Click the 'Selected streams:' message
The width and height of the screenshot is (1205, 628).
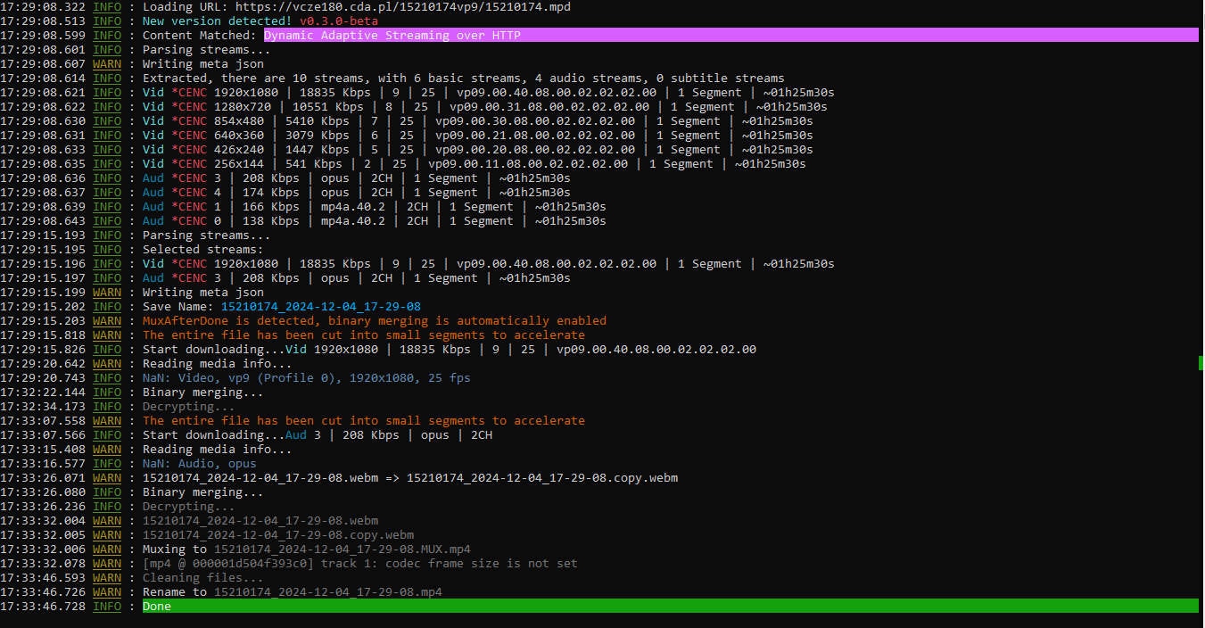[x=203, y=250]
